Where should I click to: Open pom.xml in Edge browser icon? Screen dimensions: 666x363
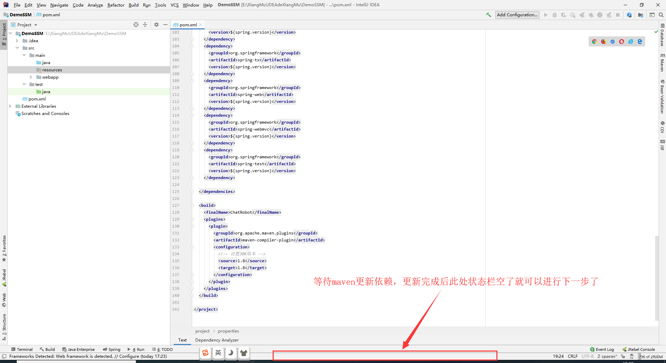pos(640,42)
